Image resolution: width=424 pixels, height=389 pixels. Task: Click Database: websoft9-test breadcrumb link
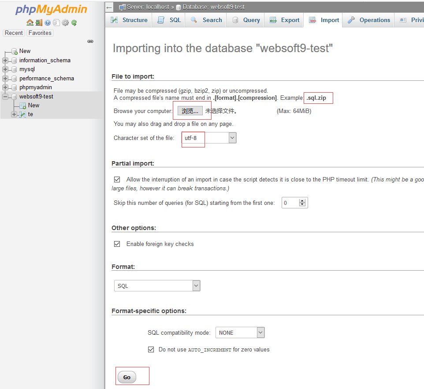click(214, 7)
